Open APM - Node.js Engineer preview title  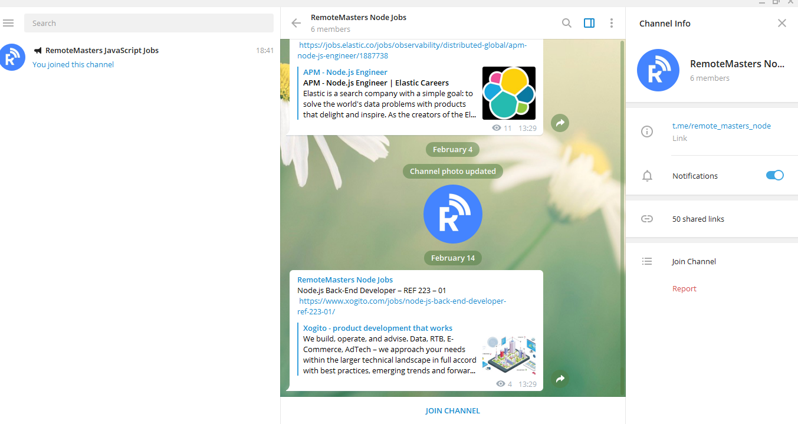[345, 72]
